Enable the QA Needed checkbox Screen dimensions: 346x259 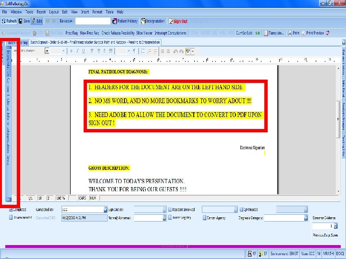point(241,210)
